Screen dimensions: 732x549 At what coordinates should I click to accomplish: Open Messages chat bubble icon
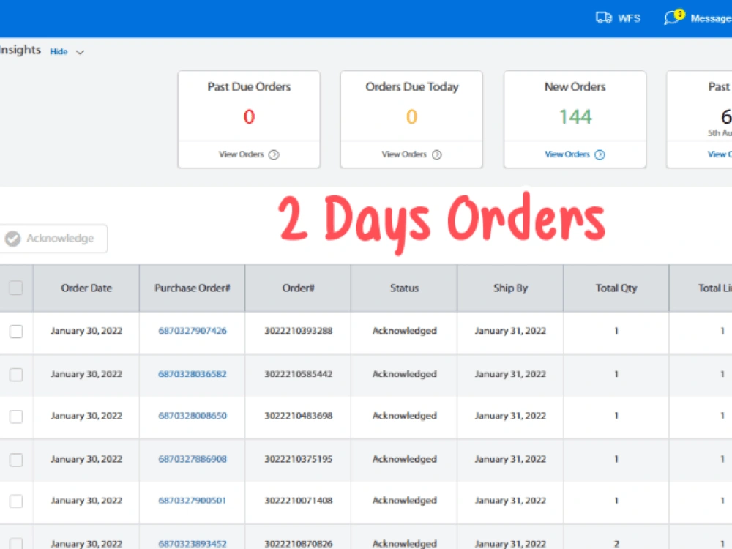click(673, 18)
